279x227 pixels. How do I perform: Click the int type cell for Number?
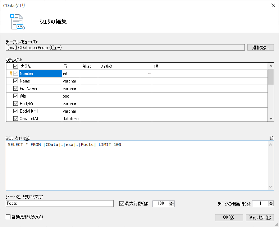(71, 74)
